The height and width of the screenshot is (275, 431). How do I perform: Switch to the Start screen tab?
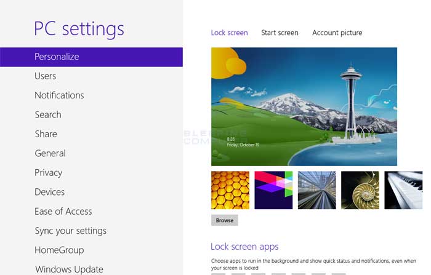point(280,33)
